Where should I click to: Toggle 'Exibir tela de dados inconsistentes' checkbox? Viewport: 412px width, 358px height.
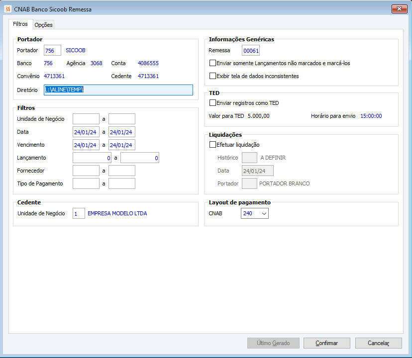click(x=213, y=76)
